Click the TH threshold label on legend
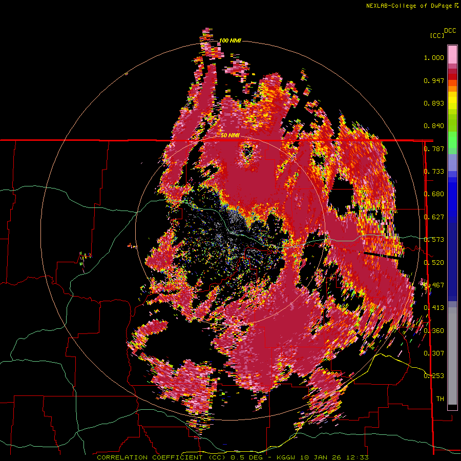 (x=440, y=399)
